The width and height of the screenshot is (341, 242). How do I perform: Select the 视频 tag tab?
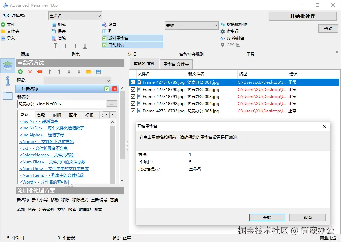[89, 115]
